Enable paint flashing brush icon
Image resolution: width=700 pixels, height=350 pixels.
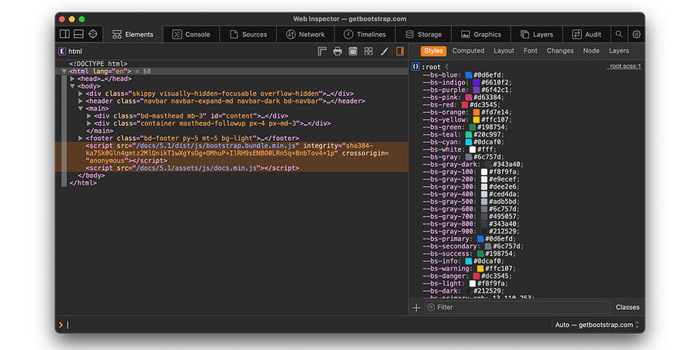[x=384, y=51]
